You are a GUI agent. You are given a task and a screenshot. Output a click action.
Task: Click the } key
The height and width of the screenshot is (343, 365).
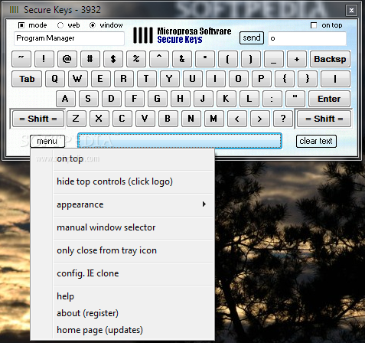[308, 79]
